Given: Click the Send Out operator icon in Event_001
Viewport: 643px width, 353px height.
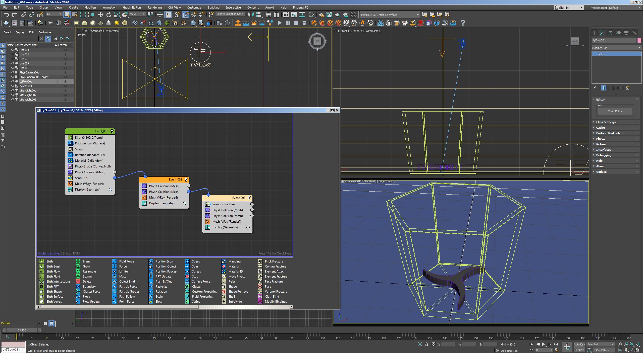Looking at the screenshot, I should [x=70, y=178].
